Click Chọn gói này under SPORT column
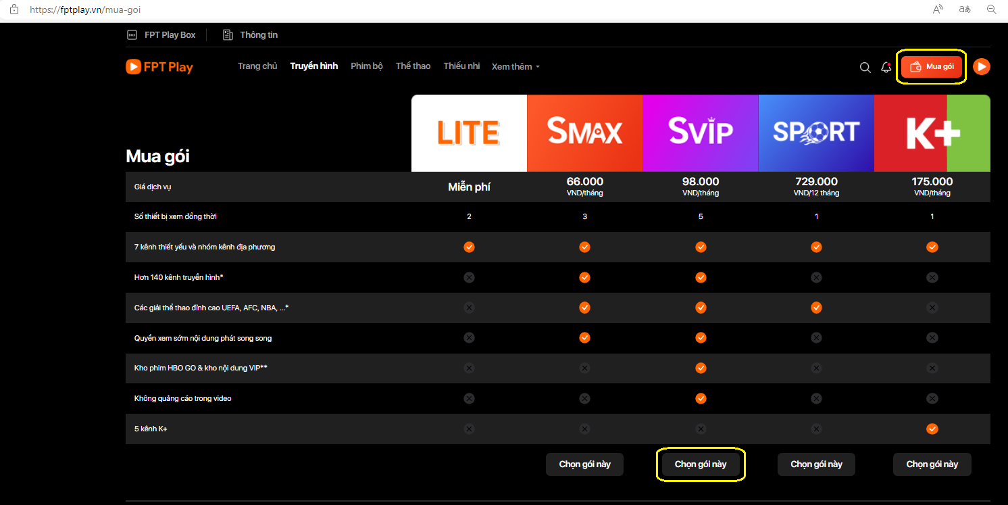This screenshot has height=505, width=1008. pyautogui.click(x=816, y=464)
